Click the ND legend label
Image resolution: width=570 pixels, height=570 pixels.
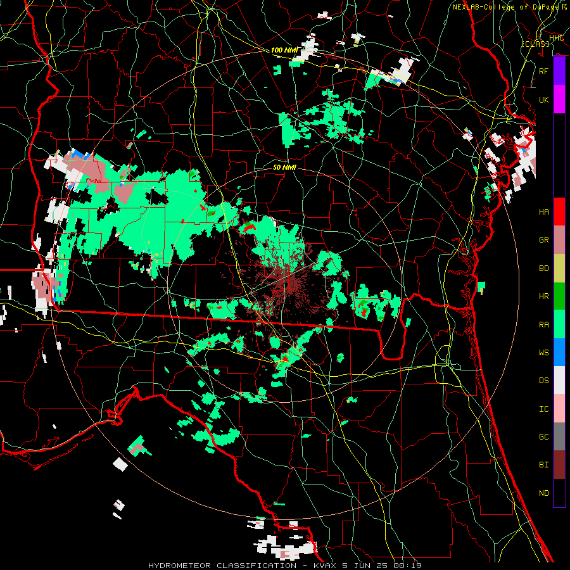[544, 493]
